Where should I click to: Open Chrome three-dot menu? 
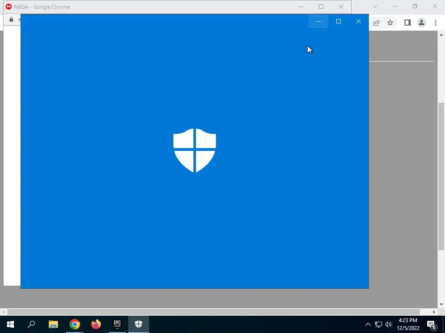click(435, 23)
